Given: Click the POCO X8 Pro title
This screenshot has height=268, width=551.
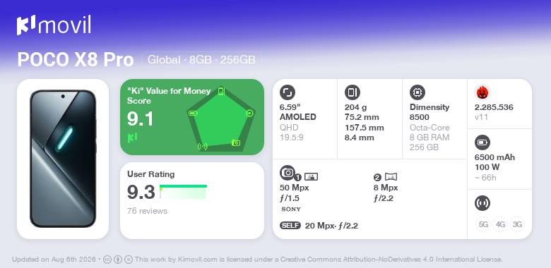Looking at the screenshot, I should tap(76, 60).
